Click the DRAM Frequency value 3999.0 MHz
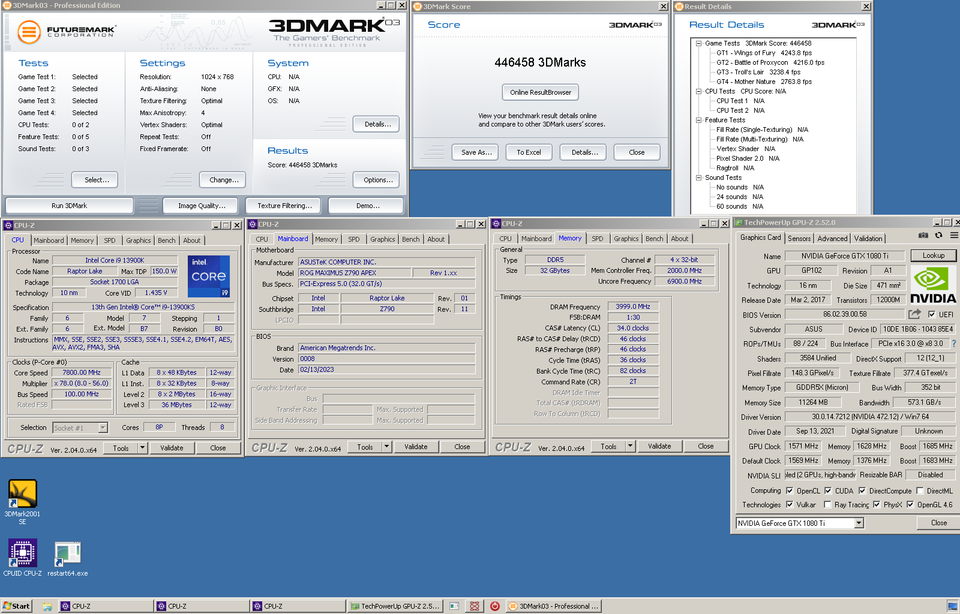Viewport: 960px width, 614px height. coord(632,306)
